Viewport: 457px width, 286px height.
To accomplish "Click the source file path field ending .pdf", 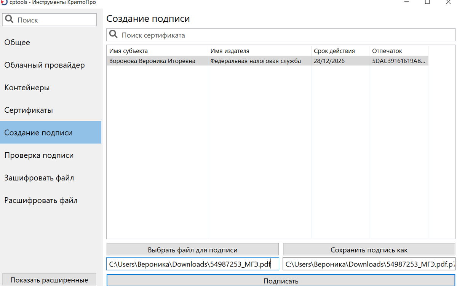I will point(193,264).
